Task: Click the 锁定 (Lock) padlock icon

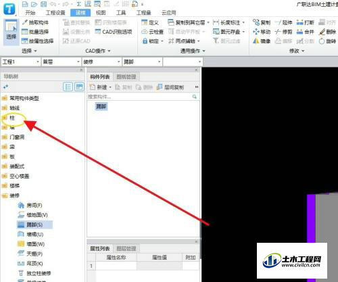Action: point(145,41)
